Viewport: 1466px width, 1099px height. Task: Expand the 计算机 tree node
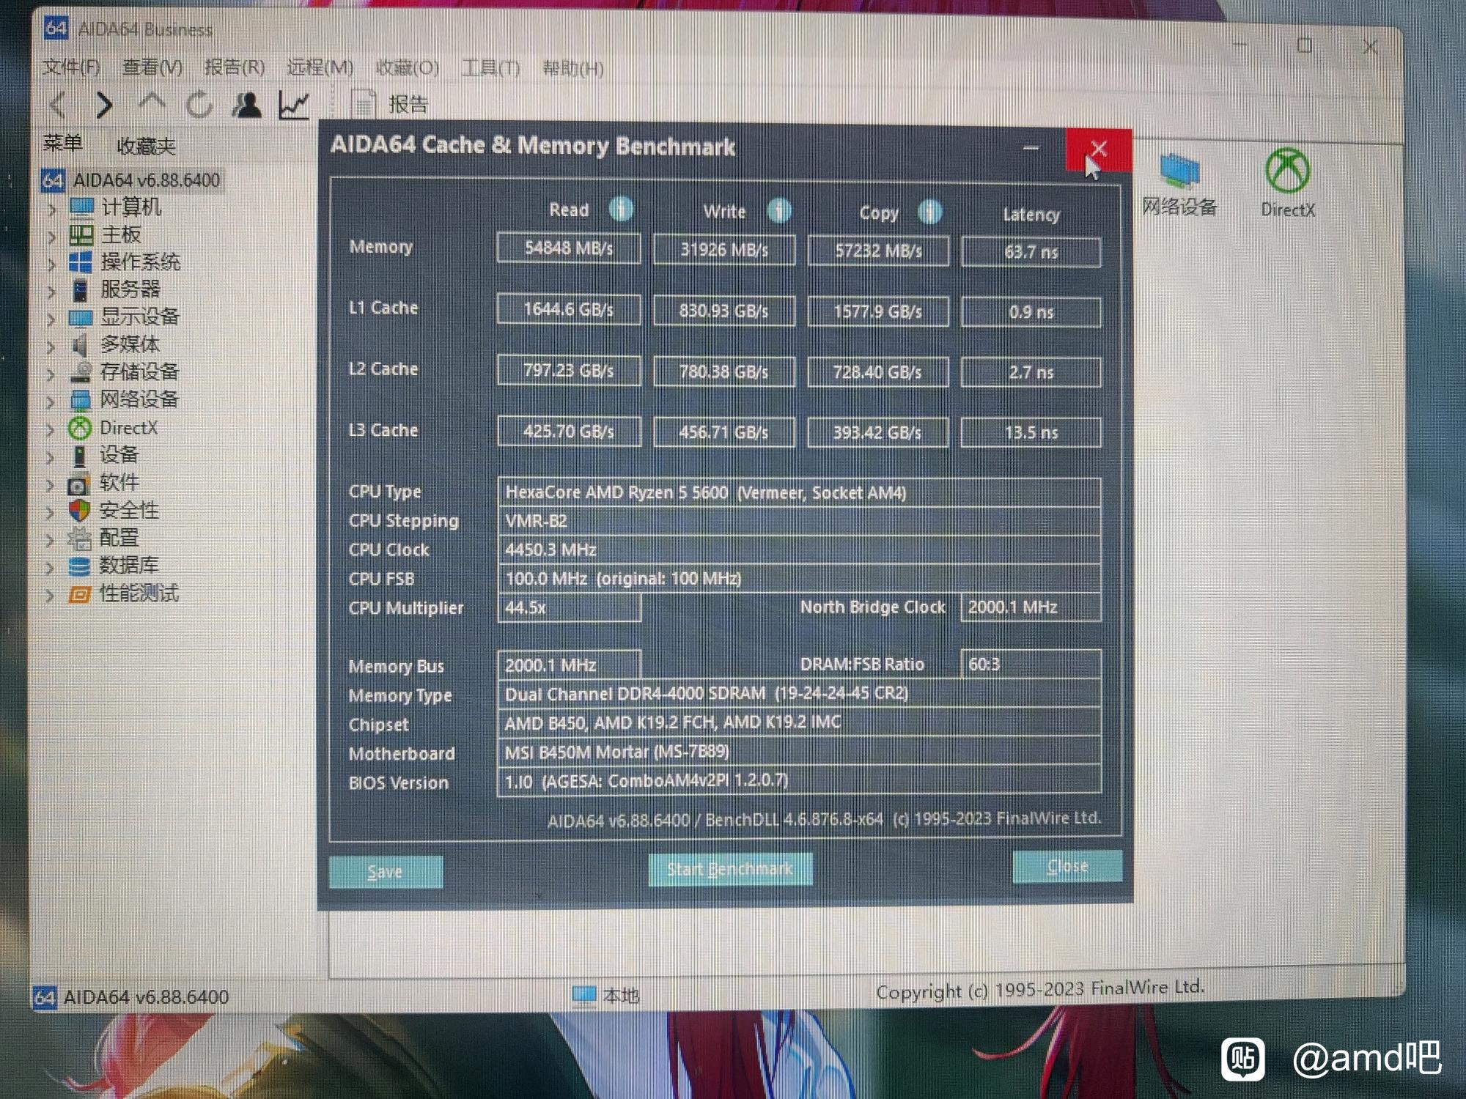coord(51,210)
